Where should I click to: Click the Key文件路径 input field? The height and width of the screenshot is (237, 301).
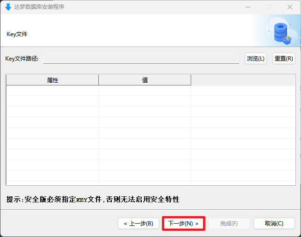pos(141,59)
